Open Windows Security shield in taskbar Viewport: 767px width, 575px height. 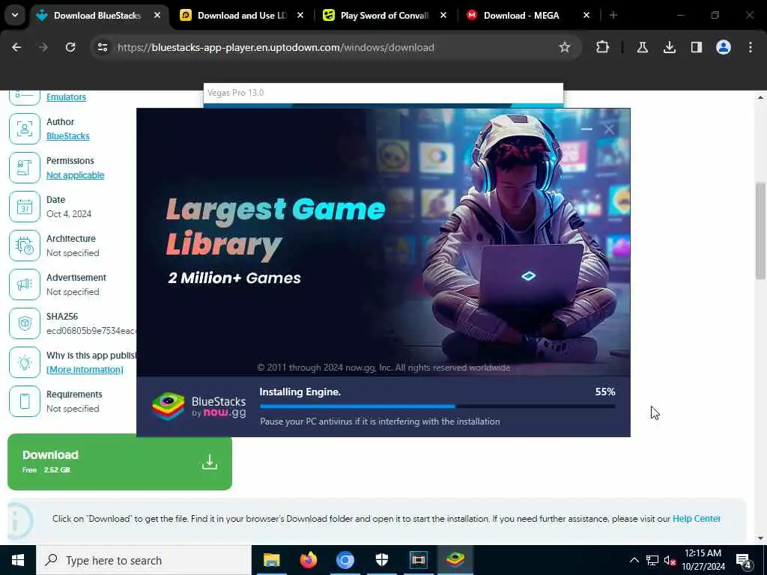(381, 560)
